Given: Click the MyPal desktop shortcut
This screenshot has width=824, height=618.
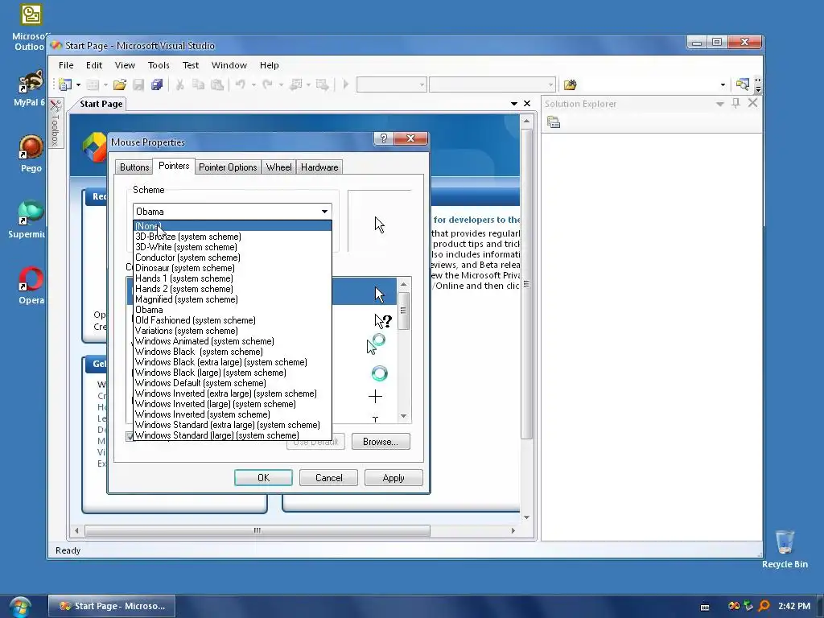Looking at the screenshot, I should pos(31,88).
